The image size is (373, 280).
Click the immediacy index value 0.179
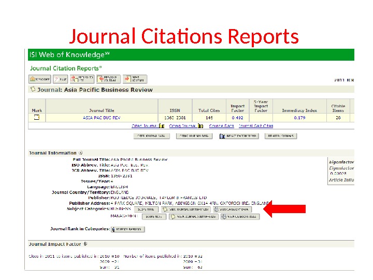pyautogui.click(x=299, y=118)
